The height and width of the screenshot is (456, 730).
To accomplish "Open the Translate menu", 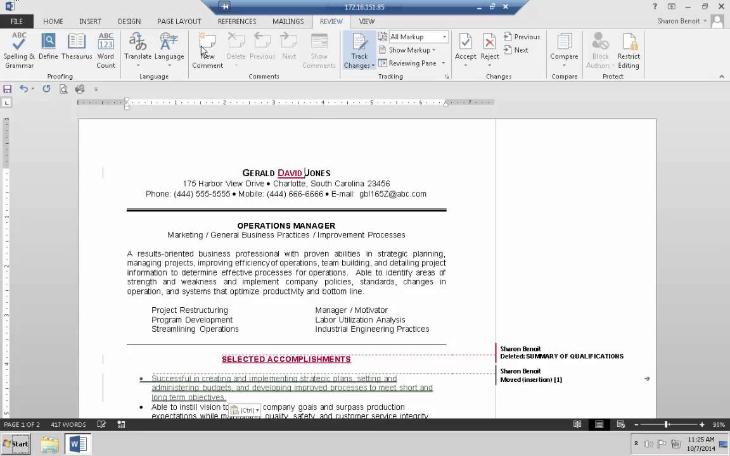I will 138,50.
